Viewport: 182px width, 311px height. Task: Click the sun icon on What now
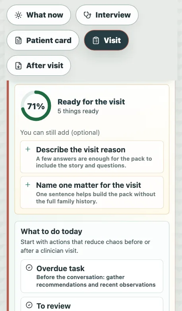[x=18, y=15]
